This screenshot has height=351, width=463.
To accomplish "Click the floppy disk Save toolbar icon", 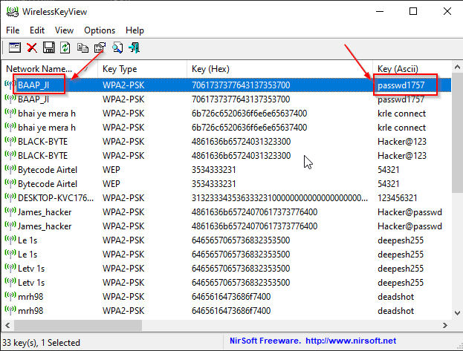I will (x=49, y=47).
